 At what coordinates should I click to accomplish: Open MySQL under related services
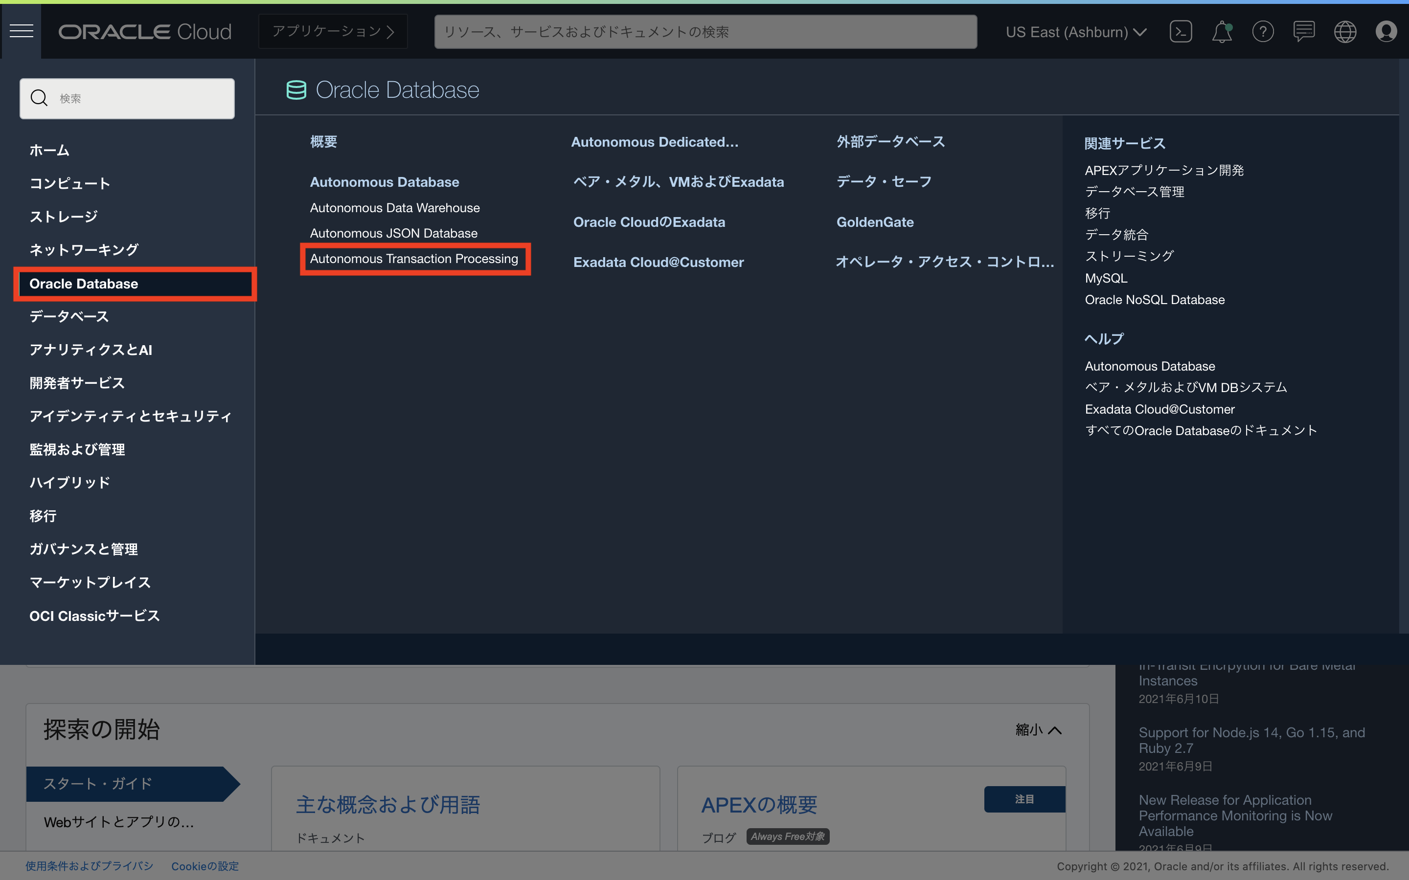1106,278
